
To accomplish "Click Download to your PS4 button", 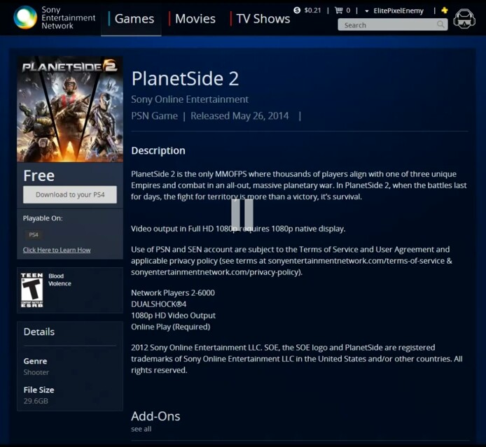I will pyautogui.click(x=70, y=194).
